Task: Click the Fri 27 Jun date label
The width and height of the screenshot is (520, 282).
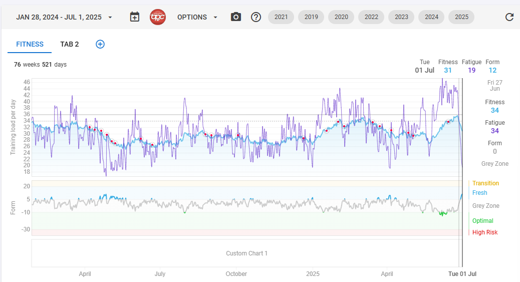Action: click(x=495, y=86)
